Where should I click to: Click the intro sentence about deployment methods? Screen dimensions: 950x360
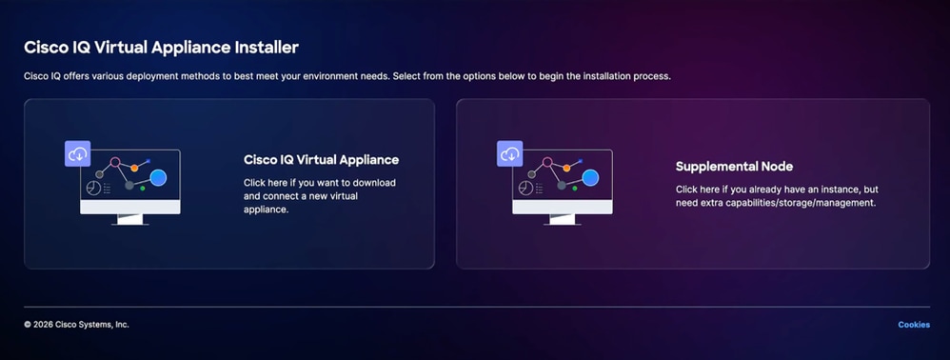[347, 77]
